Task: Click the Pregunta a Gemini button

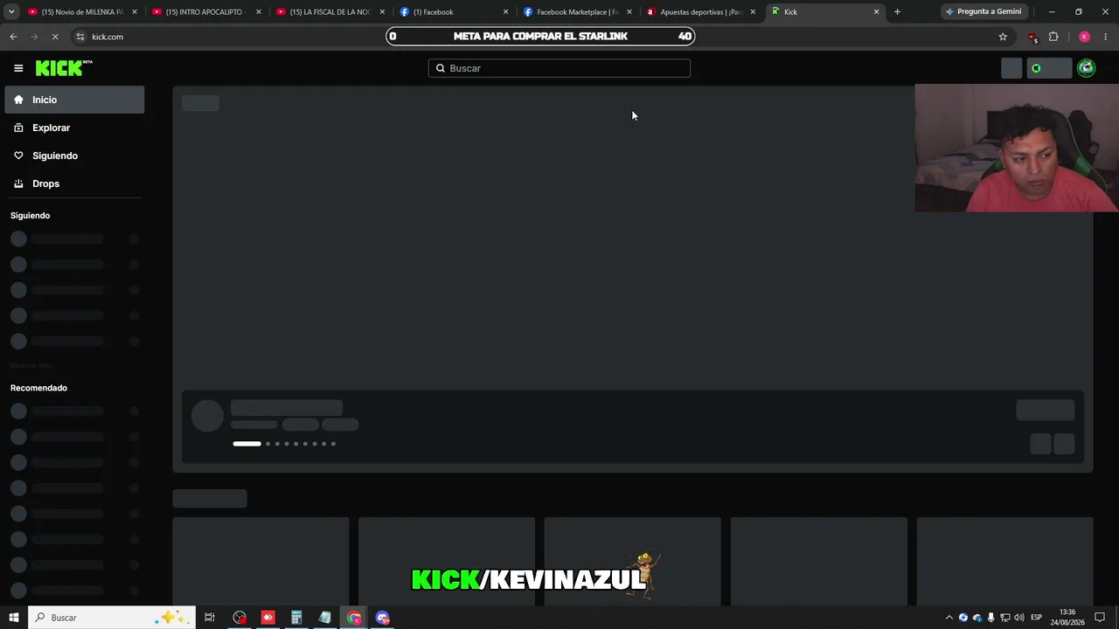Action: [983, 12]
